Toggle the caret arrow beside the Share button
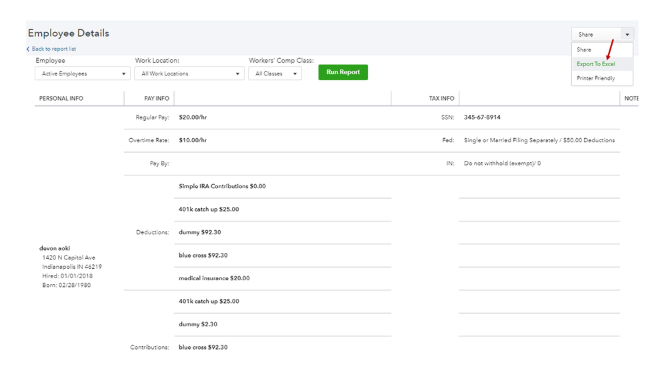 627,35
